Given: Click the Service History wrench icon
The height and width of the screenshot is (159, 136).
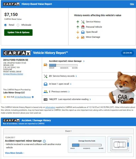Looking at the screenshot, I should coord(83,22).
